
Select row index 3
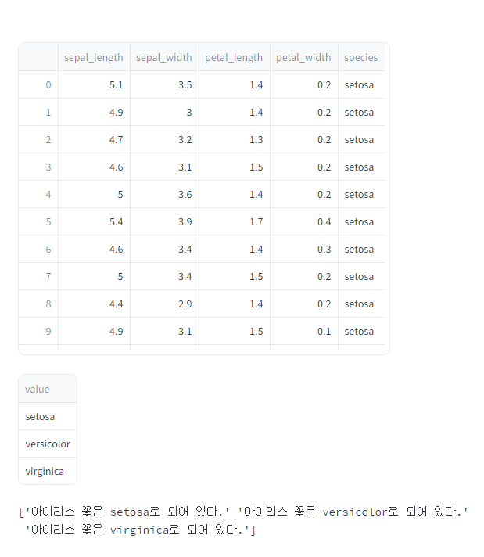click(x=38, y=167)
